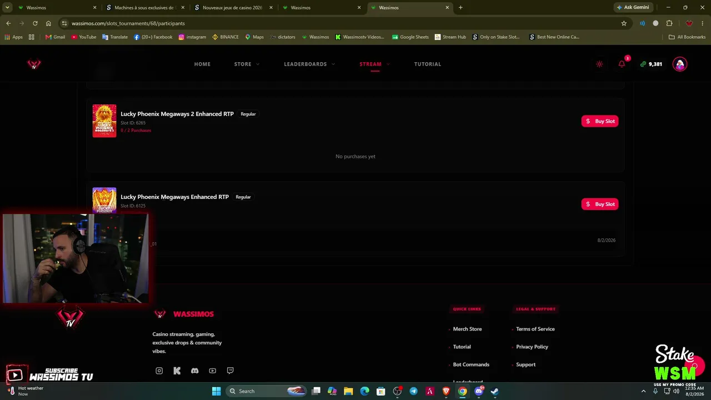This screenshot has height=400, width=711.
Task: Open the Support footer link
Action: coord(525,364)
